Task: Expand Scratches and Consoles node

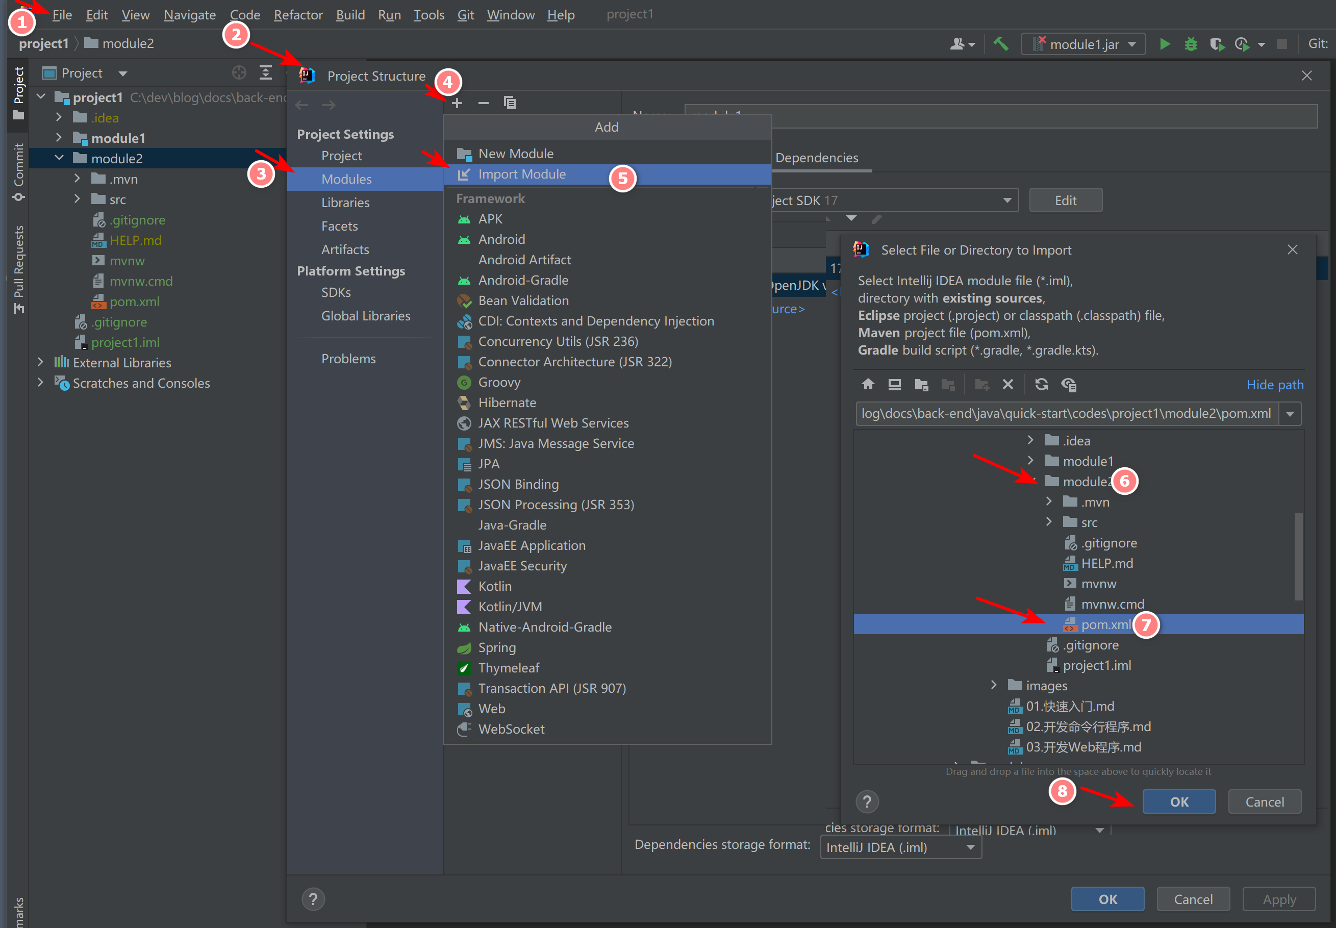Action: (40, 383)
